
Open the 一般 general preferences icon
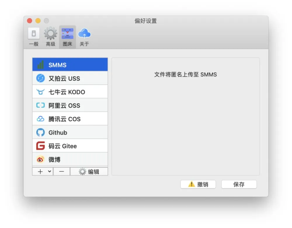click(x=34, y=34)
